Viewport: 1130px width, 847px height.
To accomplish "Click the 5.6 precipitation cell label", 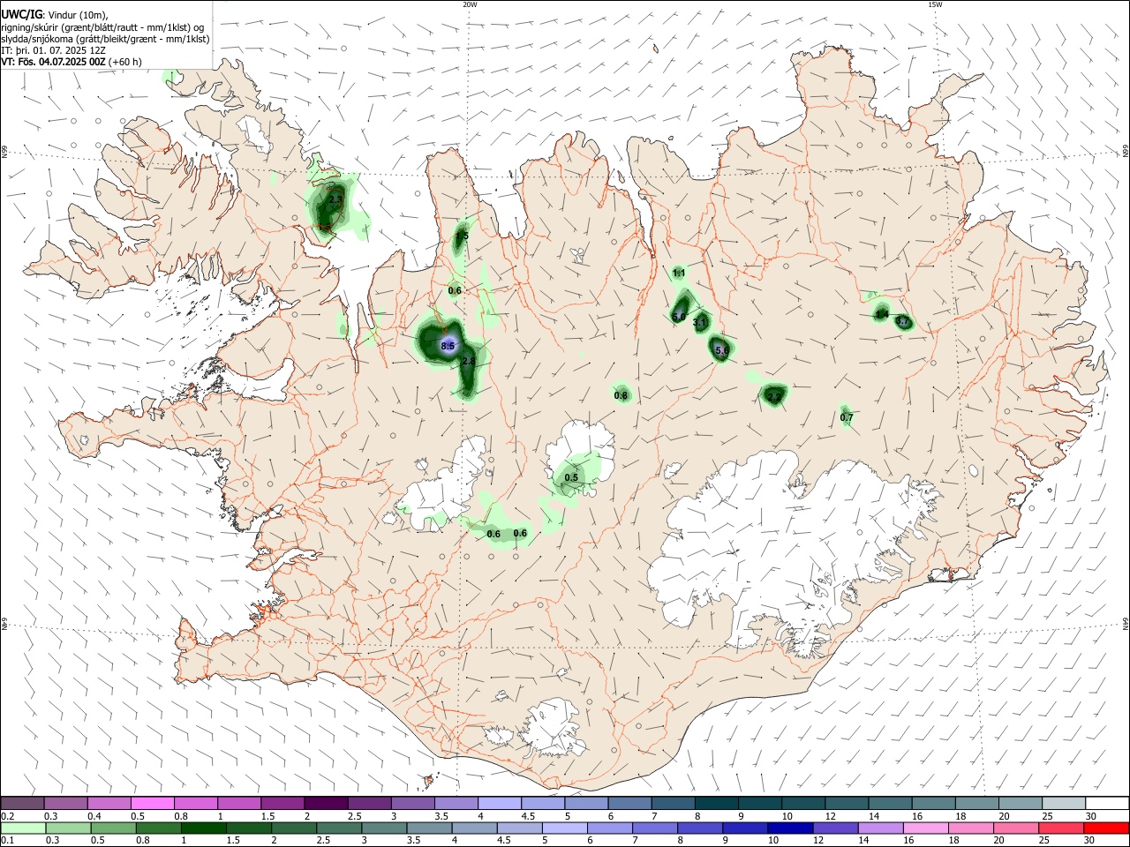I will coord(721,351).
